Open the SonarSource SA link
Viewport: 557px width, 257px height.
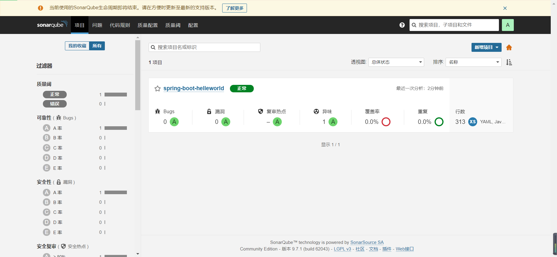pyautogui.click(x=367, y=242)
